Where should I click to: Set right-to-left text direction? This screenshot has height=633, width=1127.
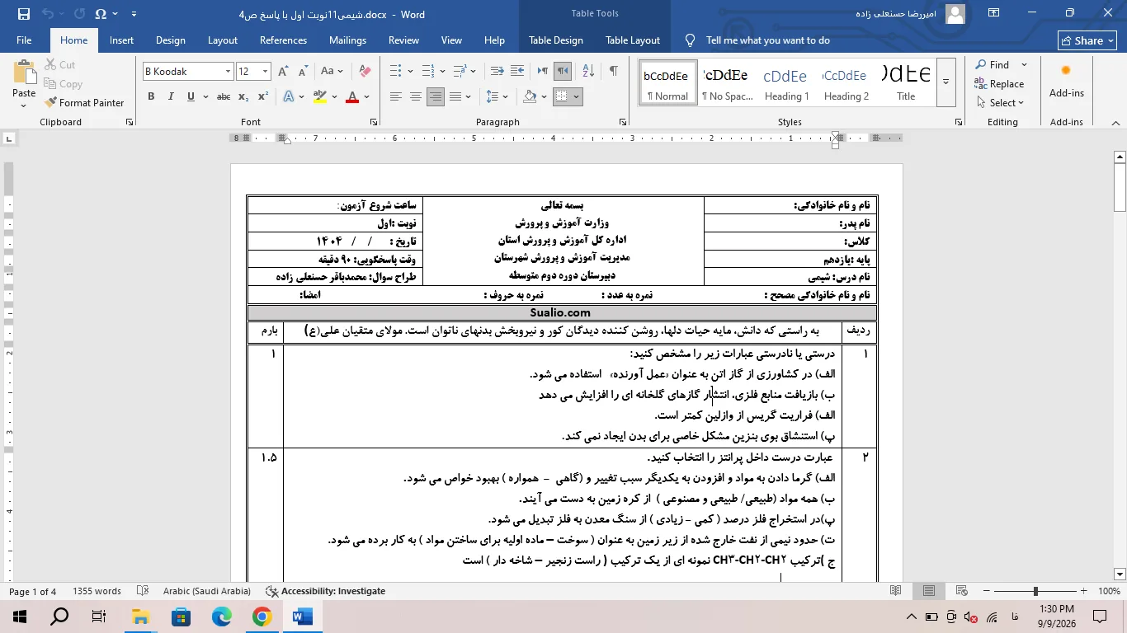563,72
